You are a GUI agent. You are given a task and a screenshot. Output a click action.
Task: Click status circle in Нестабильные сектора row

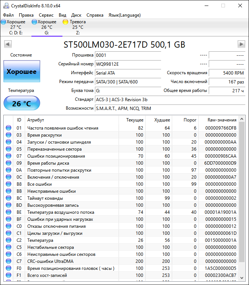click(8, 247)
